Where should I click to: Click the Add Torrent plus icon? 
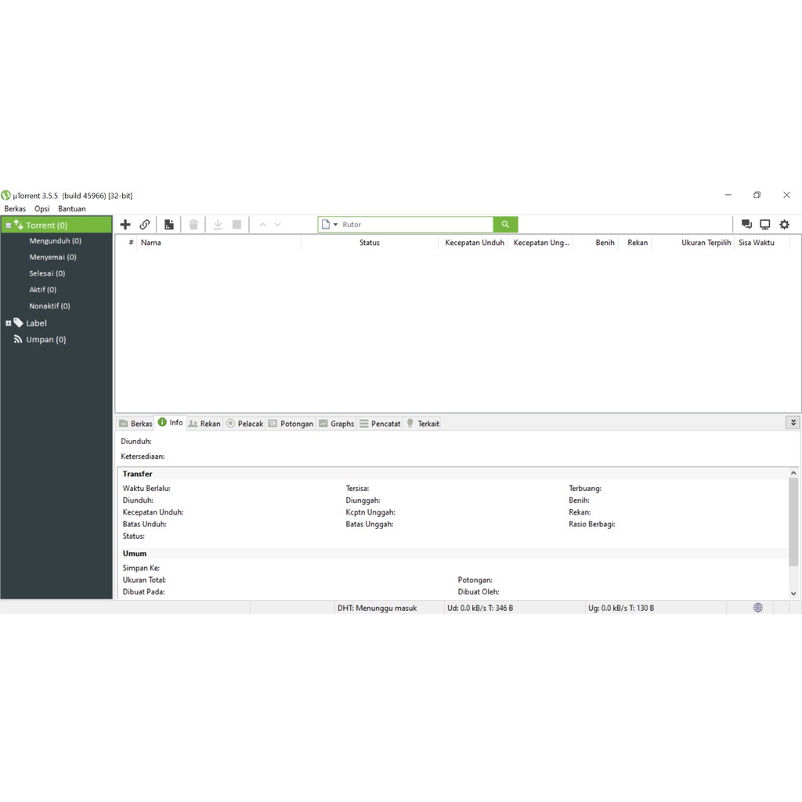125,225
